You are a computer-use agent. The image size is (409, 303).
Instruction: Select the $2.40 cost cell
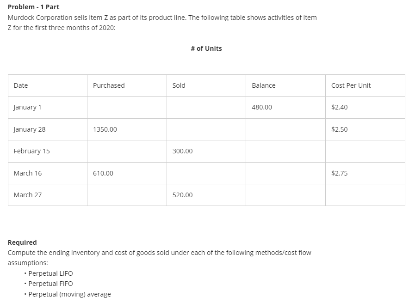pyautogui.click(x=365, y=107)
